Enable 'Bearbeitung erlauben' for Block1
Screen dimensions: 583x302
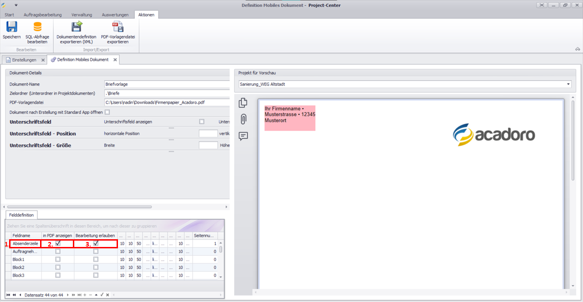point(96,259)
